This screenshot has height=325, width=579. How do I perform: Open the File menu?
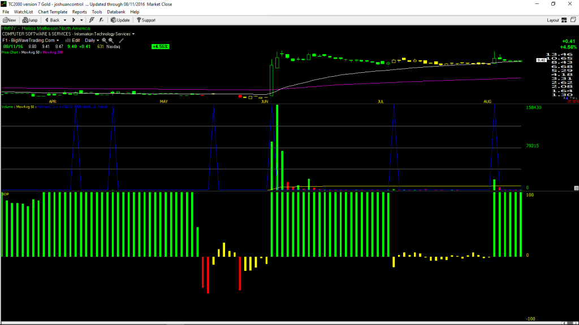coord(6,12)
